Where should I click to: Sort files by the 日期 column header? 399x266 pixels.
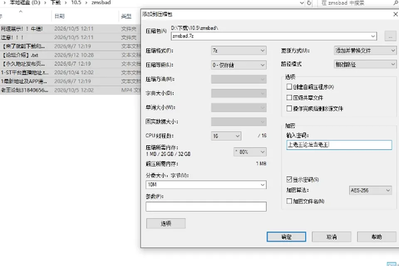click(59, 16)
